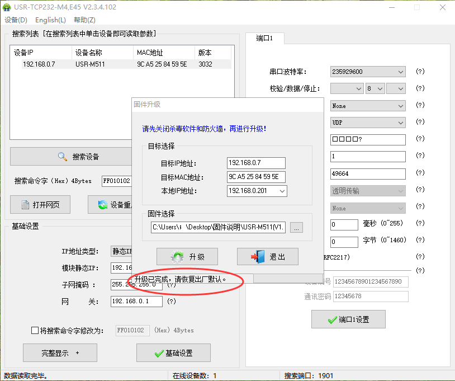455x381 pixels.
Task: Click the 目标IP地址 input field
Action: [x=256, y=163]
